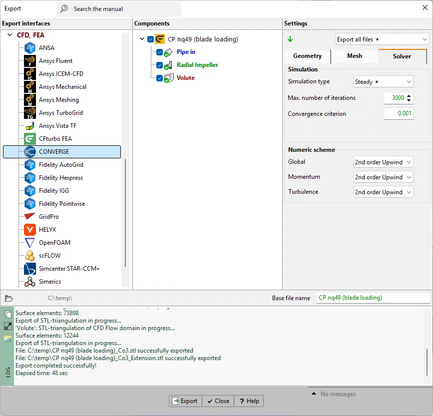The image size is (433, 416).
Task: Click the Convergence criterion field
Action: point(399,113)
